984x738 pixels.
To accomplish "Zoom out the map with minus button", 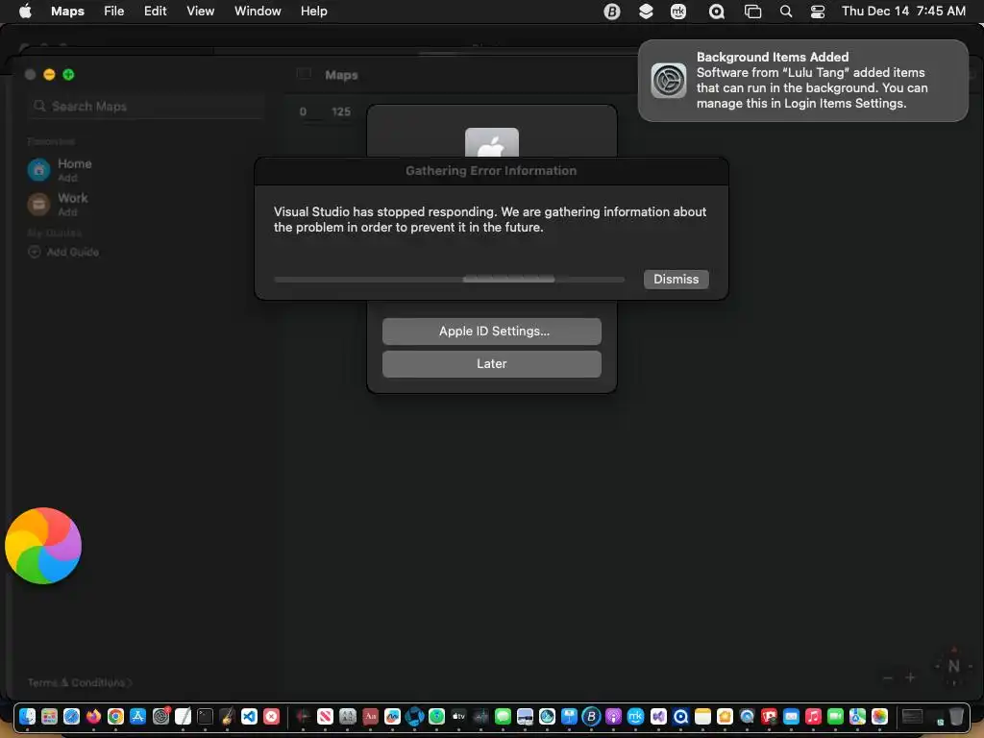I will pos(887,677).
